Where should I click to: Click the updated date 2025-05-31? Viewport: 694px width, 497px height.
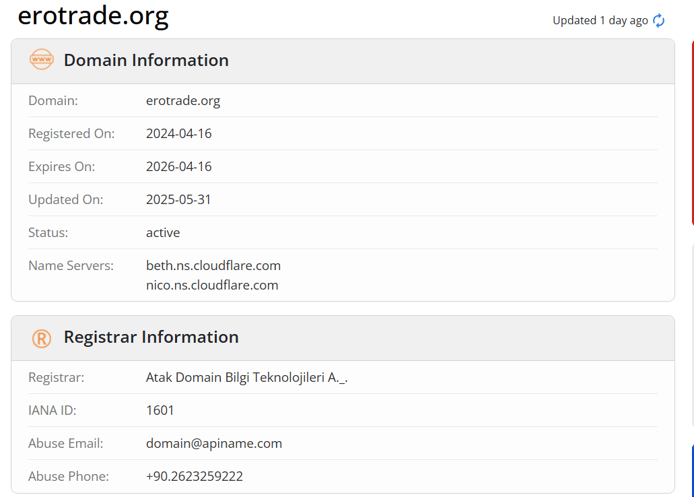pos(178,200)
